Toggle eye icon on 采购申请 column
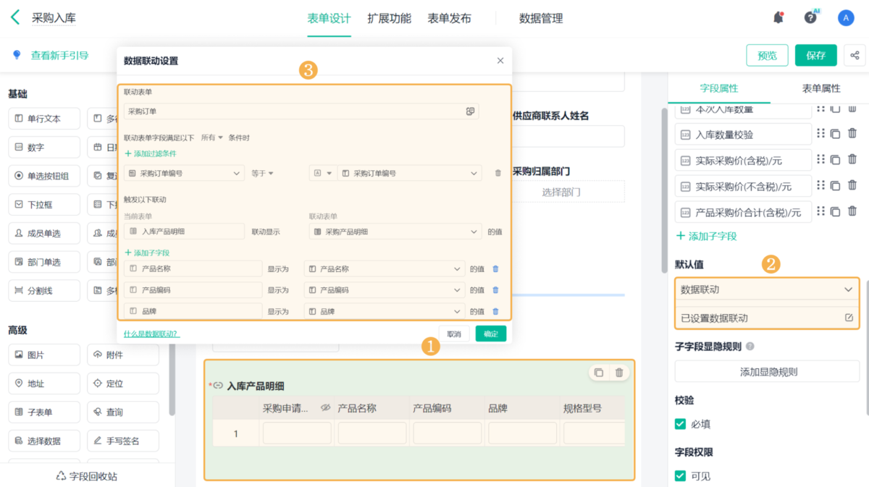This screenshot has width=869, height=487. tap(325, 408)
